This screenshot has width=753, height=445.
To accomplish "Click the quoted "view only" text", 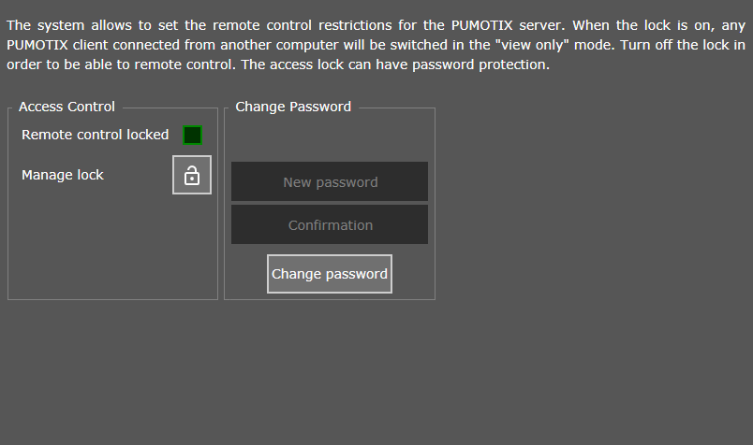I will (x=532, y=45).
